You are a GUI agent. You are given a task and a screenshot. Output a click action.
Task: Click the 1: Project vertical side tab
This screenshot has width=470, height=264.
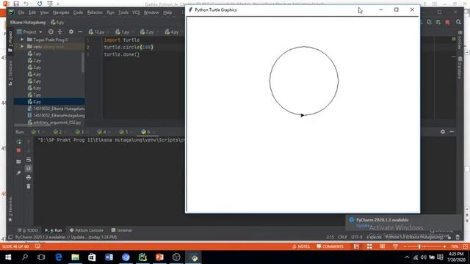coord(10,41)
